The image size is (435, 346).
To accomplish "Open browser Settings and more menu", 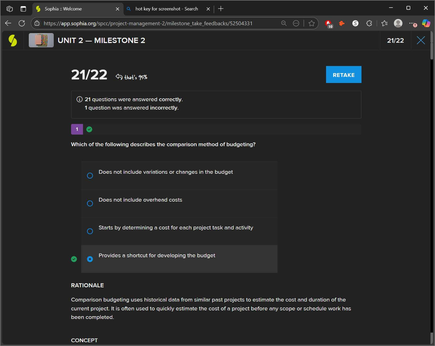I will tap(413, 24).
